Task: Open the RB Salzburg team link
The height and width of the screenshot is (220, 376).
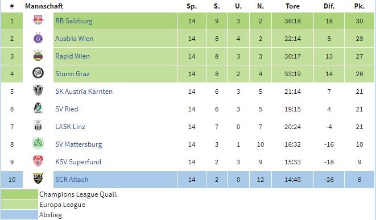Action: point(73,21)
